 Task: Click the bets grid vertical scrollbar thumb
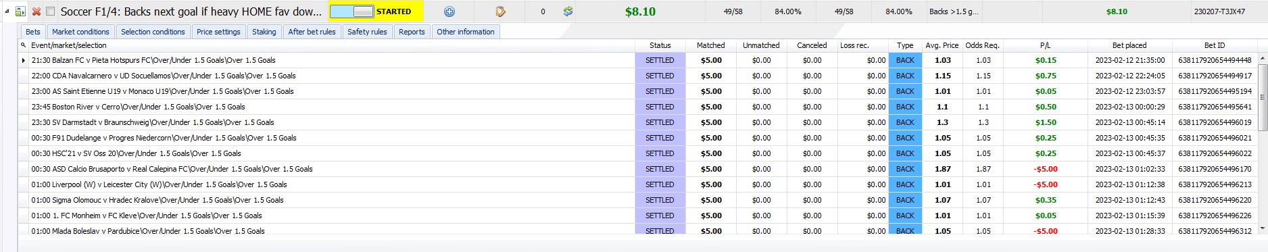1262,97
